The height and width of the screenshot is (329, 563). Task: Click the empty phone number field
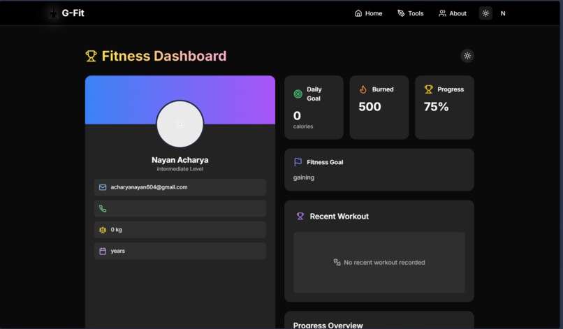coord(180,208)
